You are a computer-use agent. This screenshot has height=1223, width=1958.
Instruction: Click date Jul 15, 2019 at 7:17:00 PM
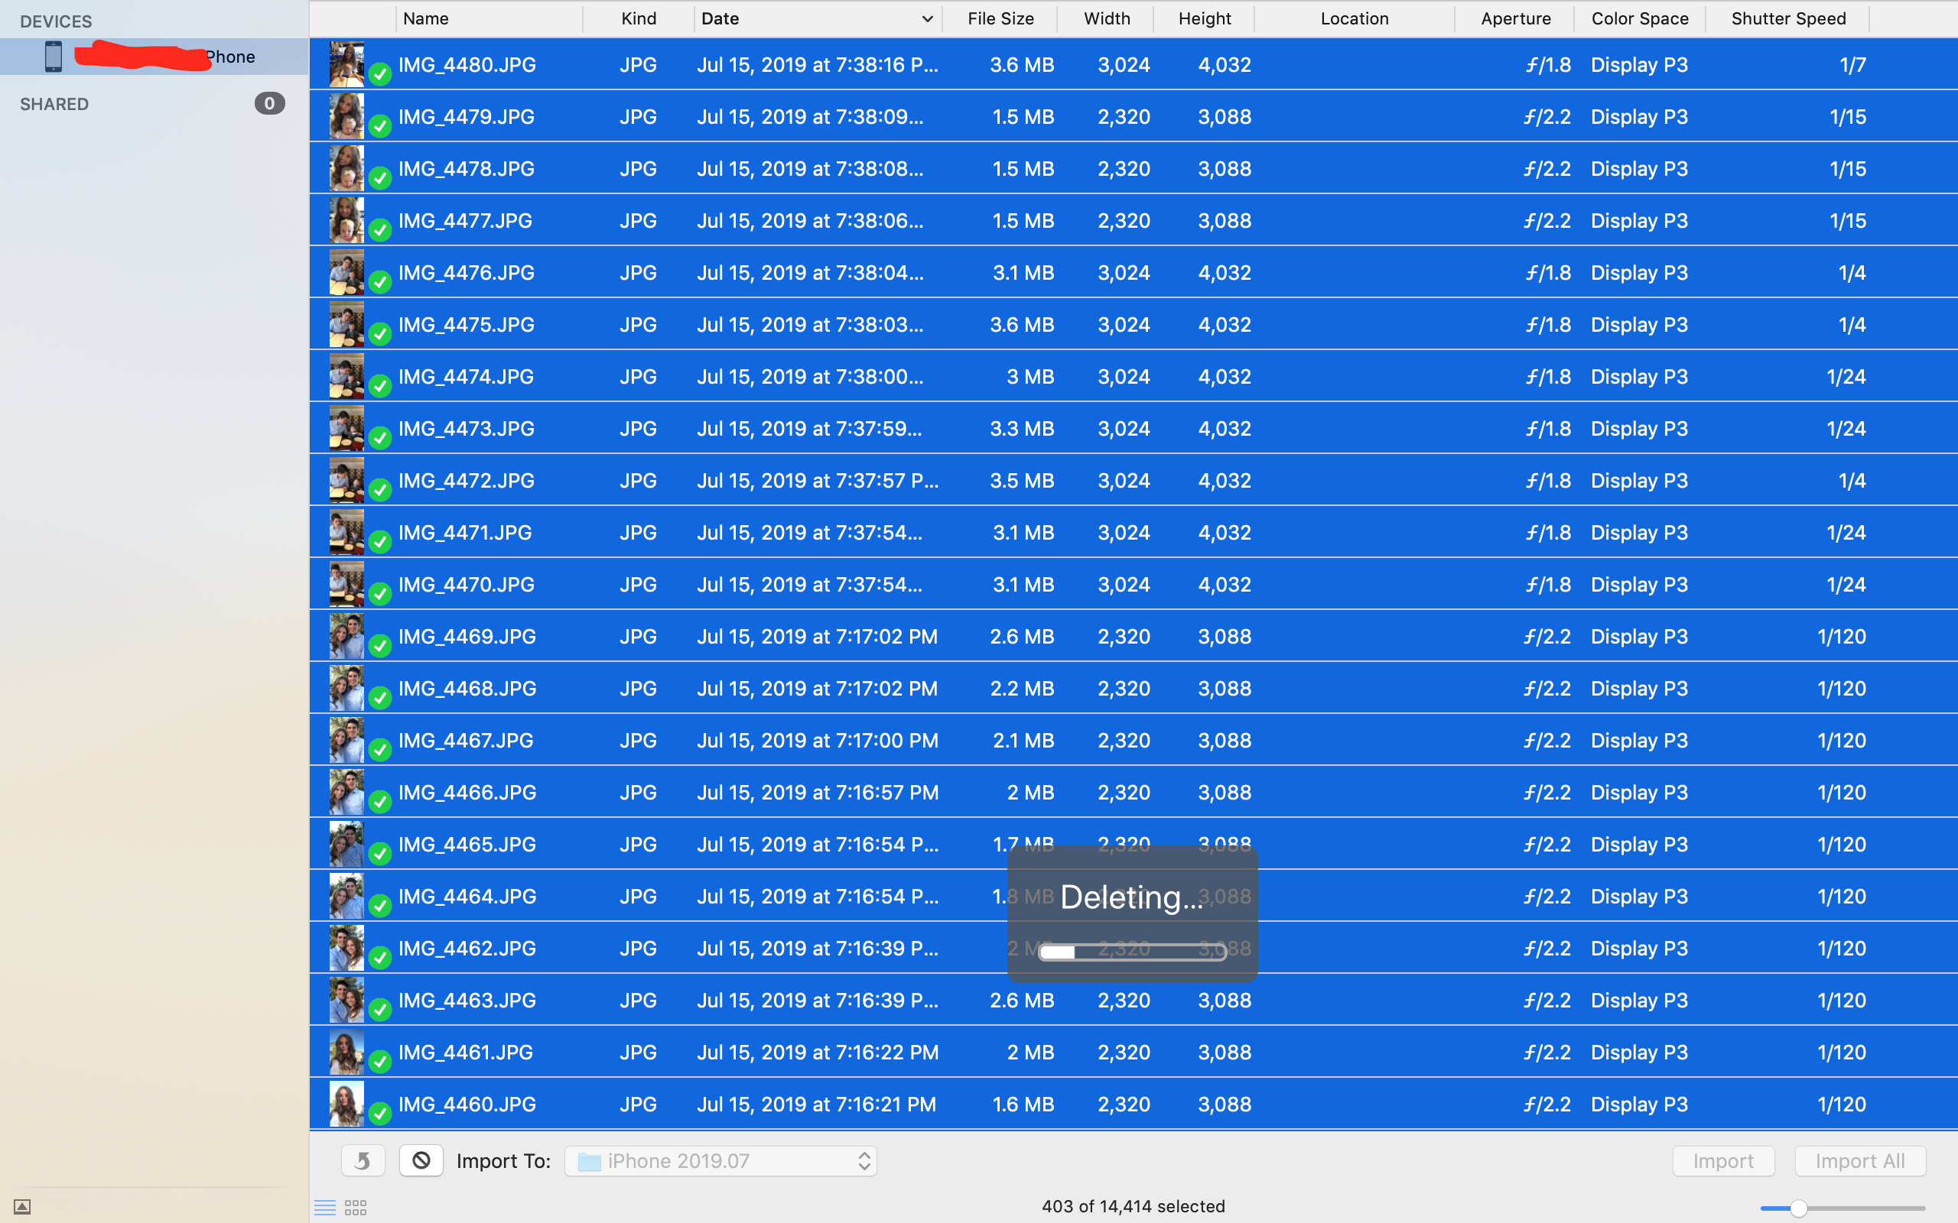pos(817,740)
